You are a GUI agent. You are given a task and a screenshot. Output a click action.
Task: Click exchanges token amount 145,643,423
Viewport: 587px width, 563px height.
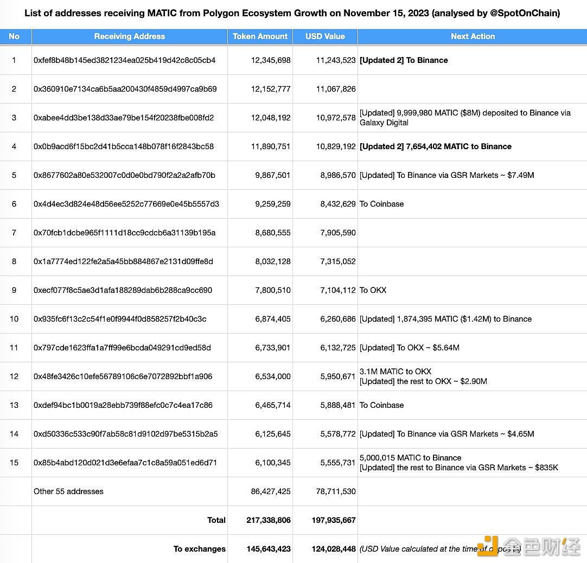tap(269, 549)
